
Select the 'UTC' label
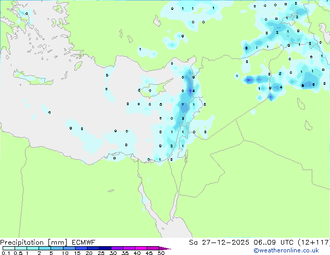coord(287,243)
